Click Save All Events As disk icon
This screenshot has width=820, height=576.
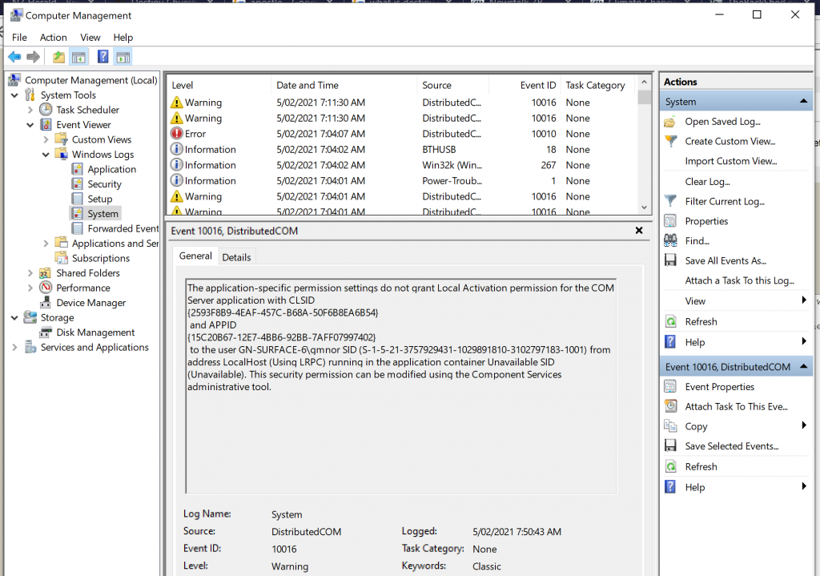[670, 260]
